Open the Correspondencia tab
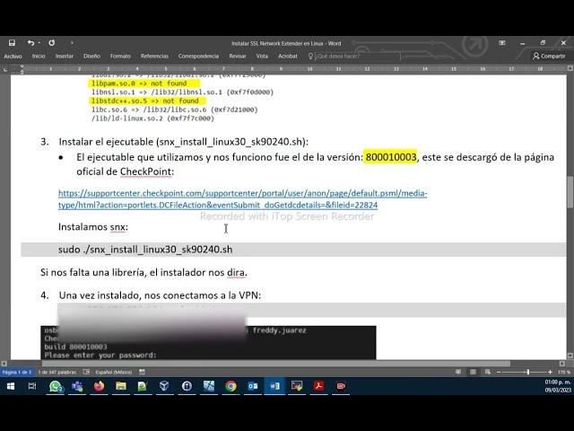 click(x=198, y=56)
